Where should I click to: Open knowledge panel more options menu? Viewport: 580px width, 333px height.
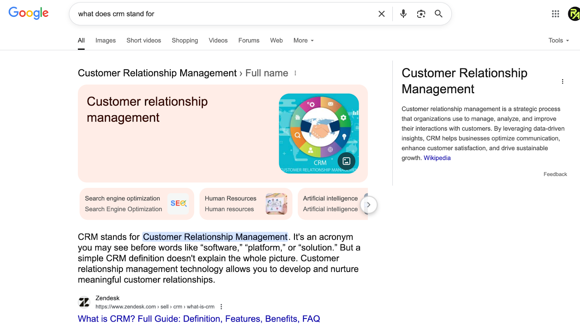(563, 81)
